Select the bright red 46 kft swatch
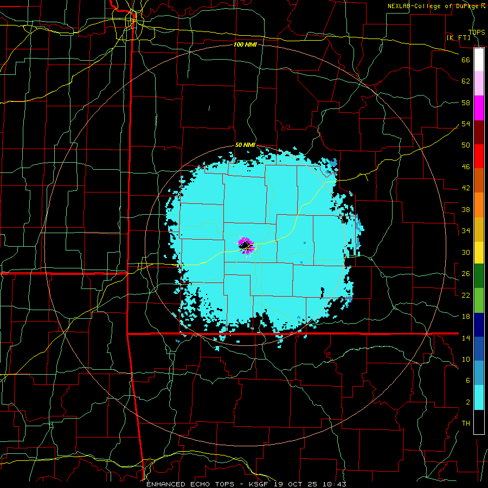Viewport: 488px width, 488px height. point(479,156)
